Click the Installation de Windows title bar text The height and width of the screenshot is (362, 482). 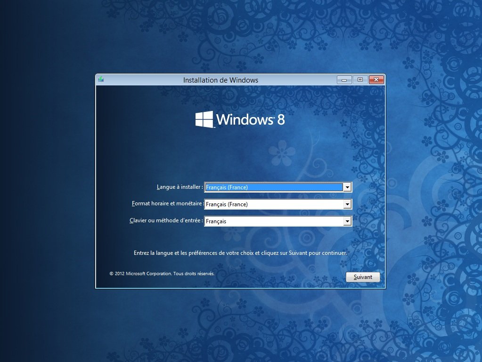pos(221,80)
